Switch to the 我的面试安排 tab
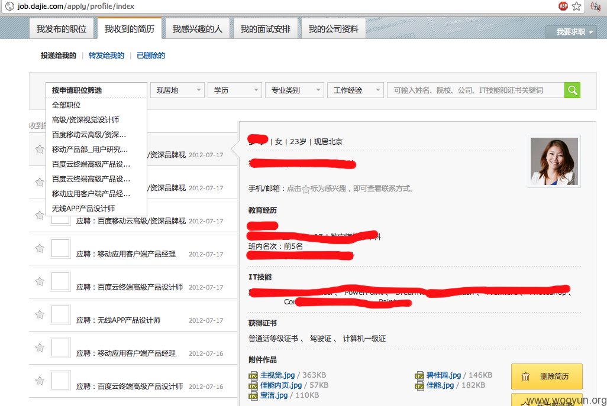 266,28
